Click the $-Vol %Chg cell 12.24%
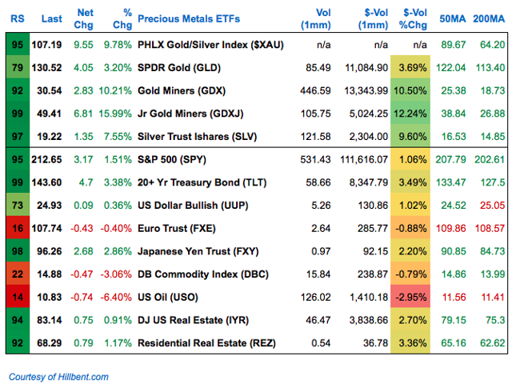Viewport: 512px width, 384px height. (x=410, y=114)
